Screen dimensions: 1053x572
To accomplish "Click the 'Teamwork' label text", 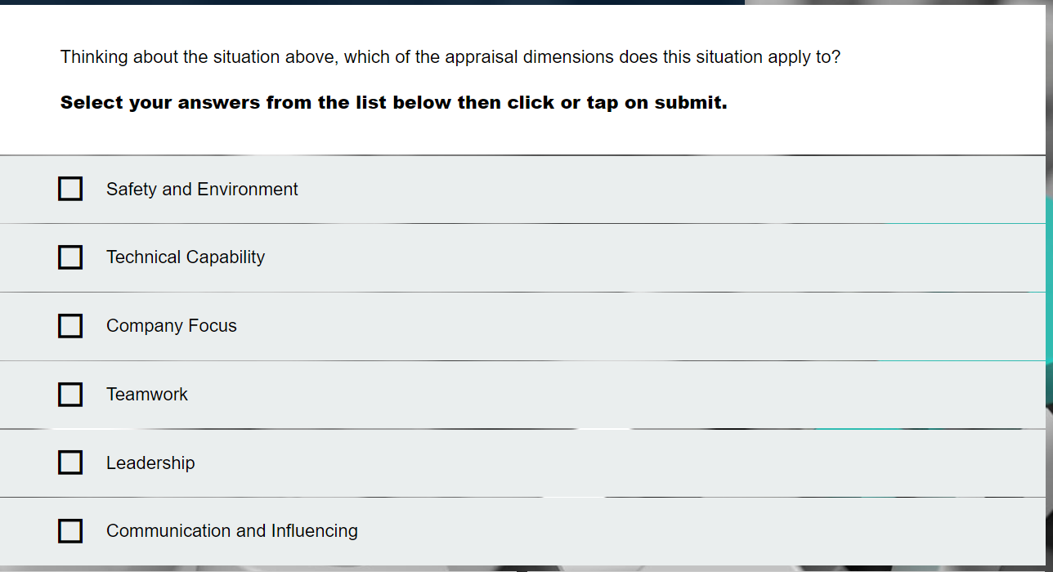I will [147, 395].
